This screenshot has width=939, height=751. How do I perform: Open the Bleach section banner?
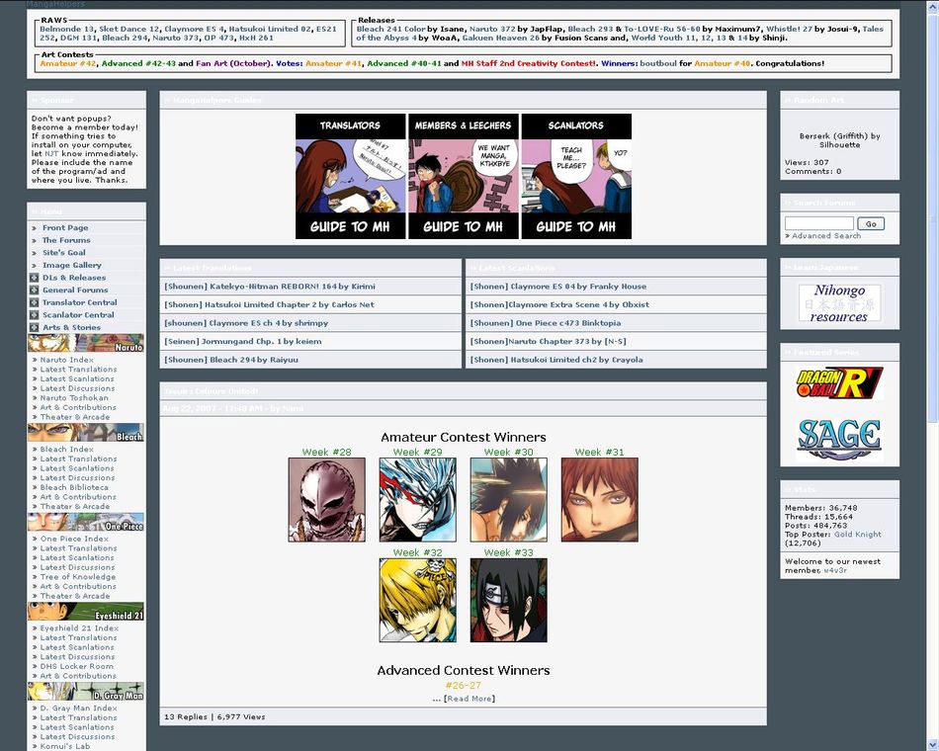tap(86, 433)
